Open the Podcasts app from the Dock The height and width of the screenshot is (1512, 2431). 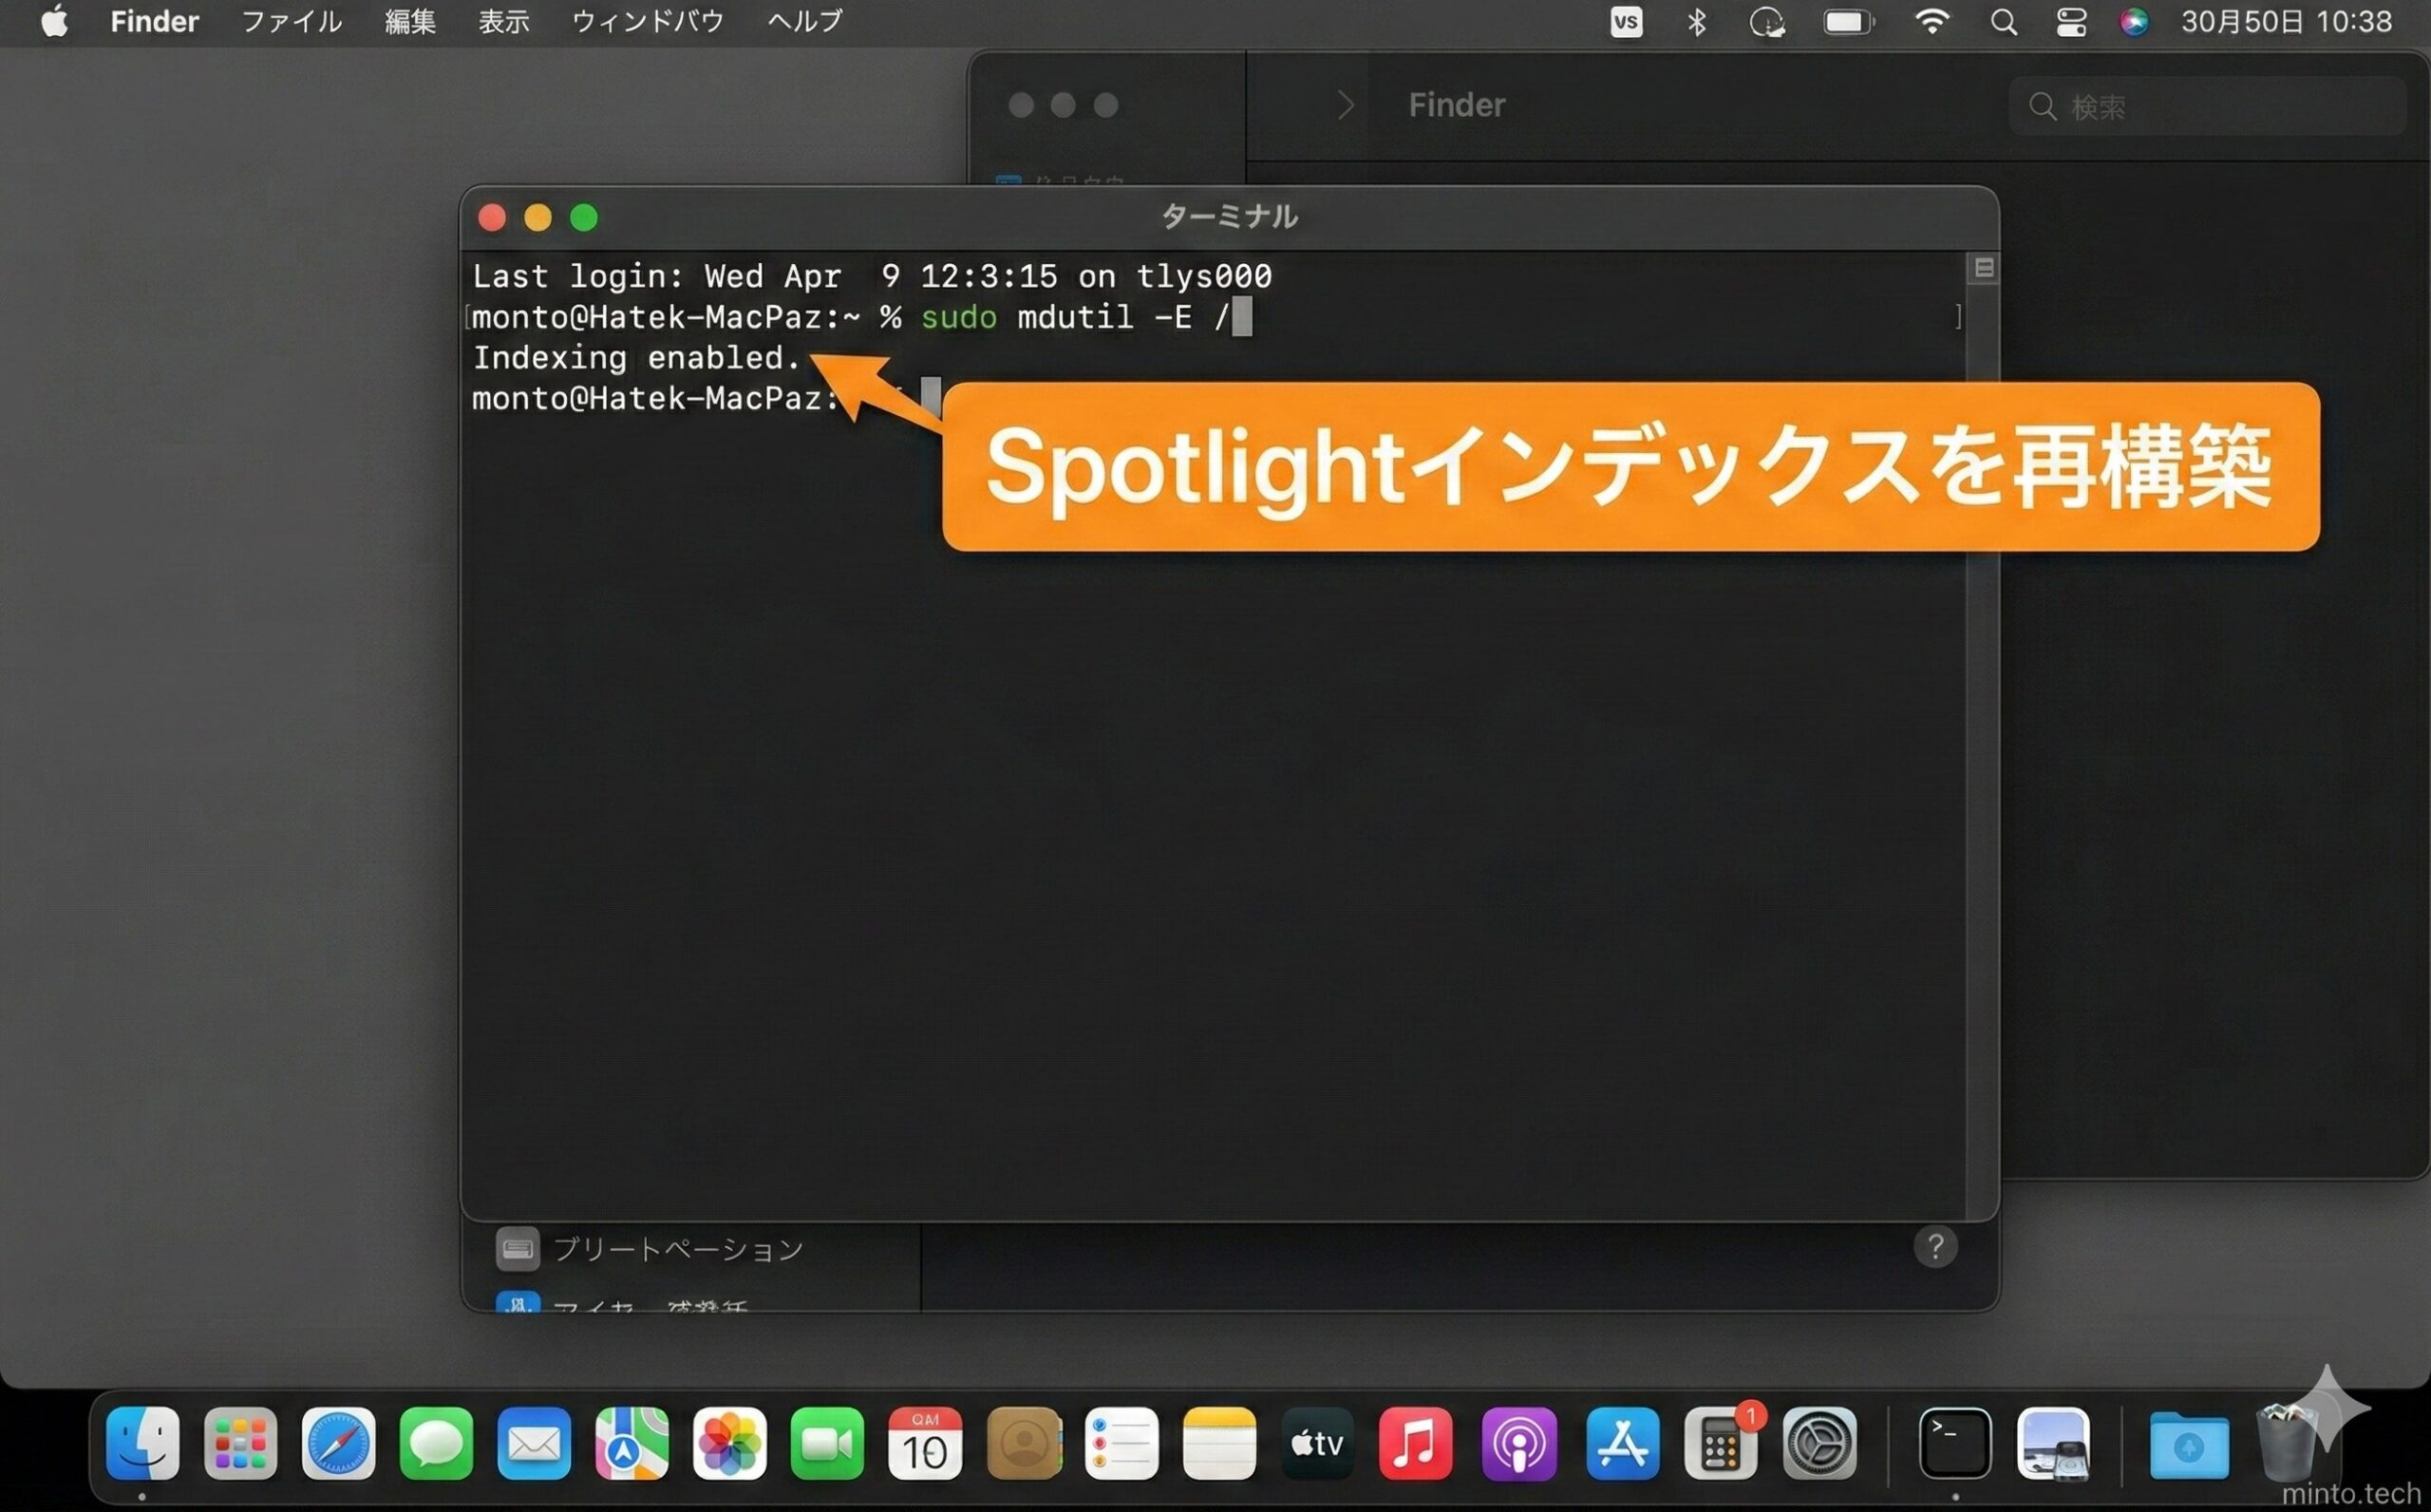pyautogui.click(x=1518, y=1445)
